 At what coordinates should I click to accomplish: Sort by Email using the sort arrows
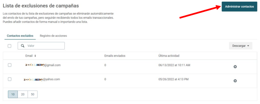(35, 56)
